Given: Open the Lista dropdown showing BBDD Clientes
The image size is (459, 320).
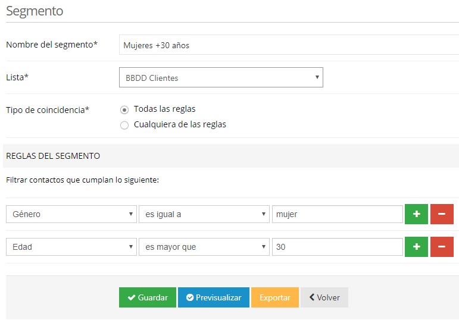Looking at the screenshot, I should pyautogui.click(x=221, y=77).
